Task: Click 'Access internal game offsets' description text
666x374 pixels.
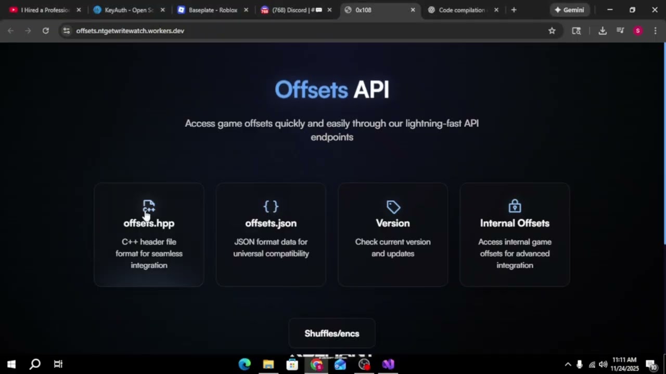Action: (x=515, y=253)
